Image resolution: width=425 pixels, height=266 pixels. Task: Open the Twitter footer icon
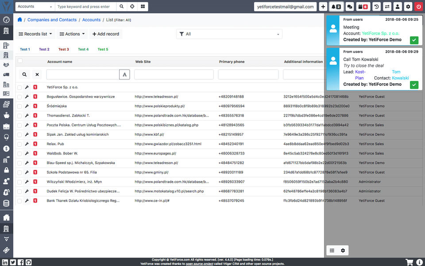[13, 262]
